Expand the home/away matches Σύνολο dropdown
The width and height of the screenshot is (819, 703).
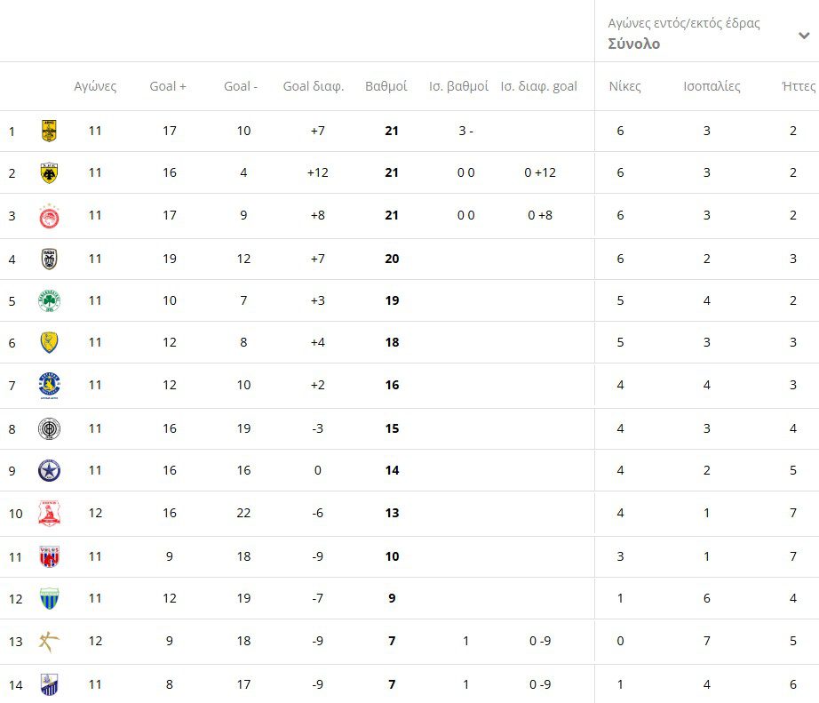click(x=803, y=36)
